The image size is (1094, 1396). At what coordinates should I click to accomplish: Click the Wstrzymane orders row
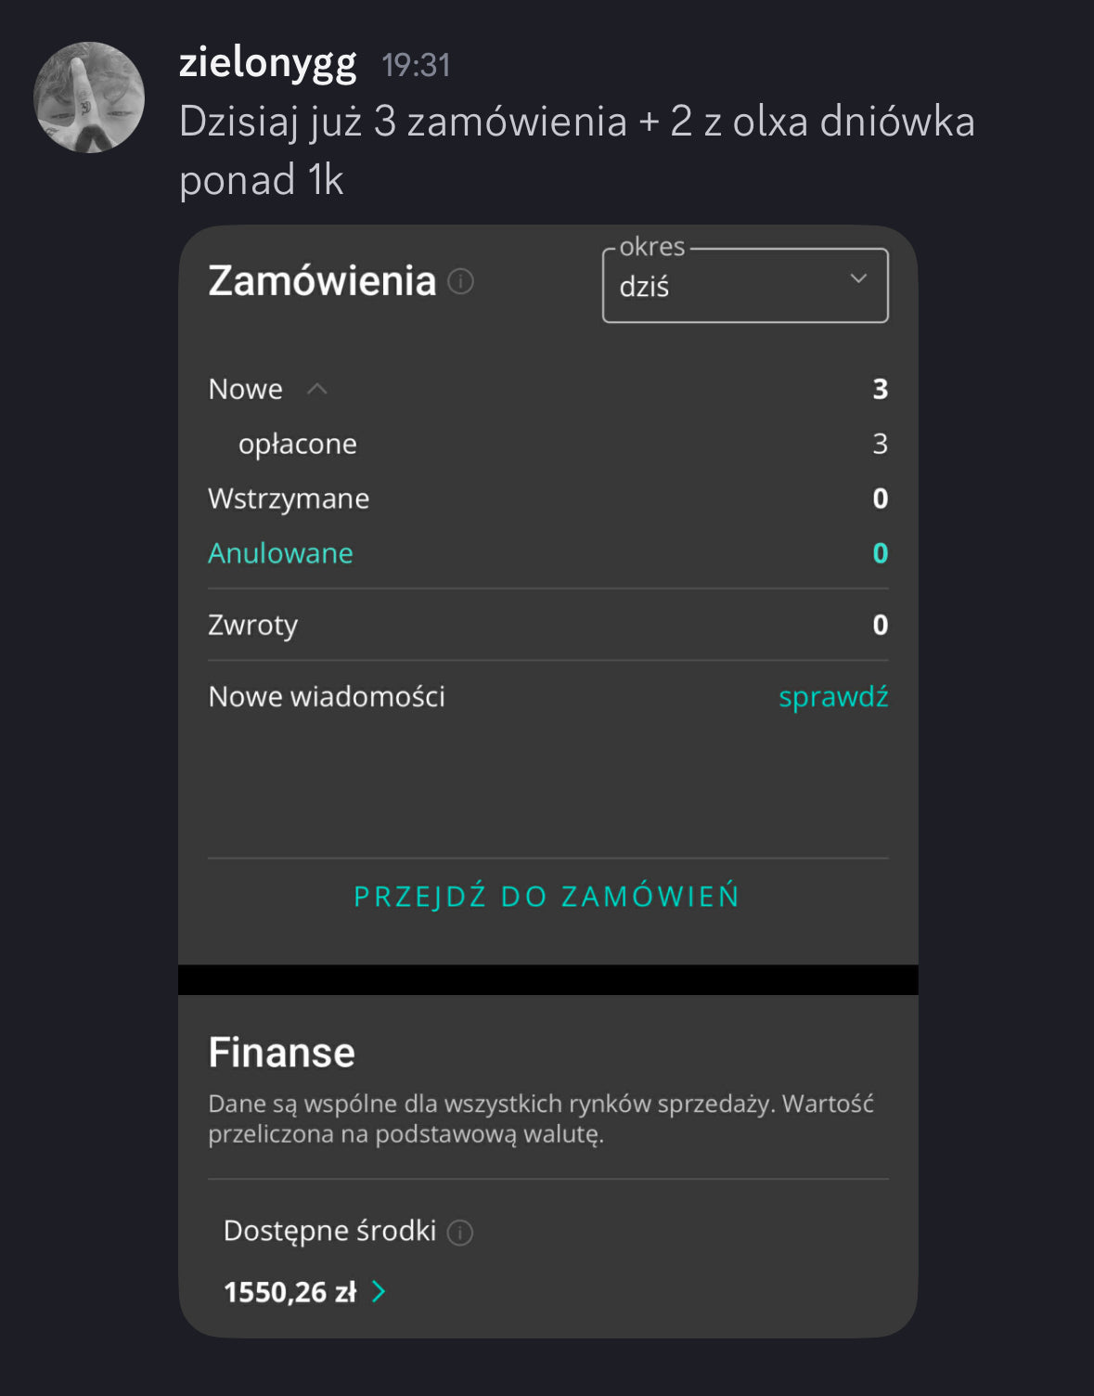click(289, 498)
